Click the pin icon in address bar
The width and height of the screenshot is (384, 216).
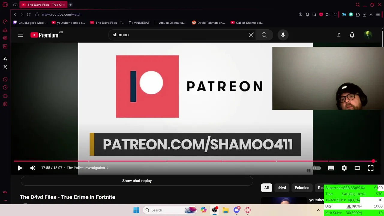click(x=307, y=14)
